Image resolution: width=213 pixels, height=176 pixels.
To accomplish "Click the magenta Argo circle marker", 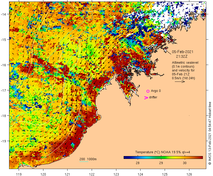I will click(x=148, y=91).
